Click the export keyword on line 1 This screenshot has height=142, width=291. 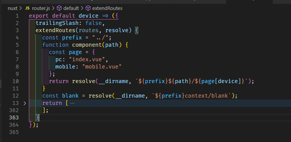point(39,16)
